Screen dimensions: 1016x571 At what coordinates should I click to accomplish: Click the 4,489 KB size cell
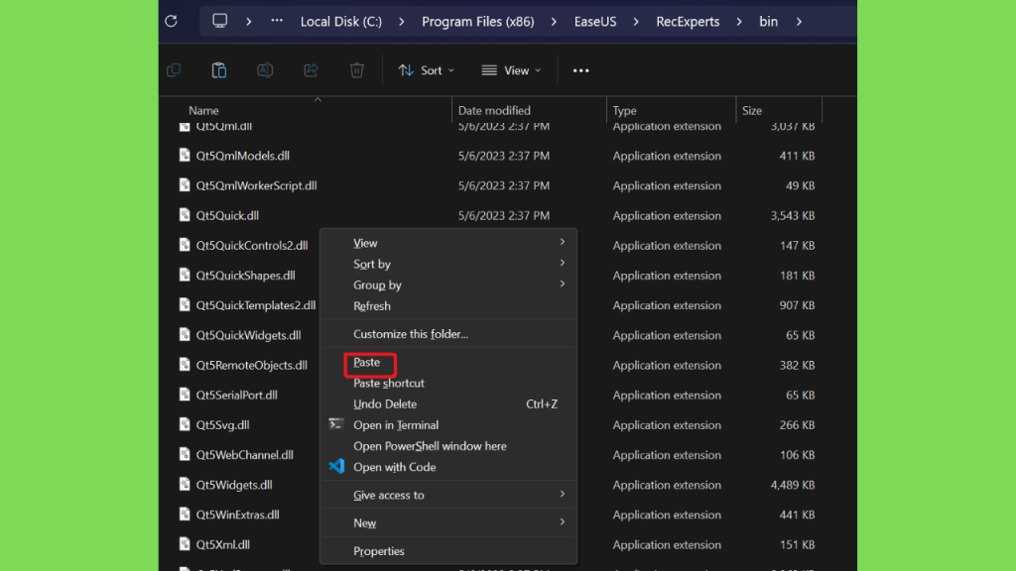[x=793, y=485]
